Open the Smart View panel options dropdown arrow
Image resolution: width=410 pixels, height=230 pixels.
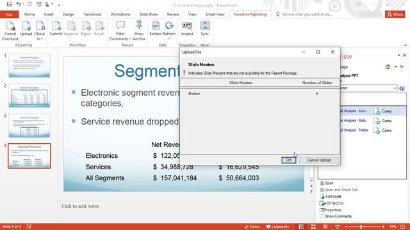(398, 56)
